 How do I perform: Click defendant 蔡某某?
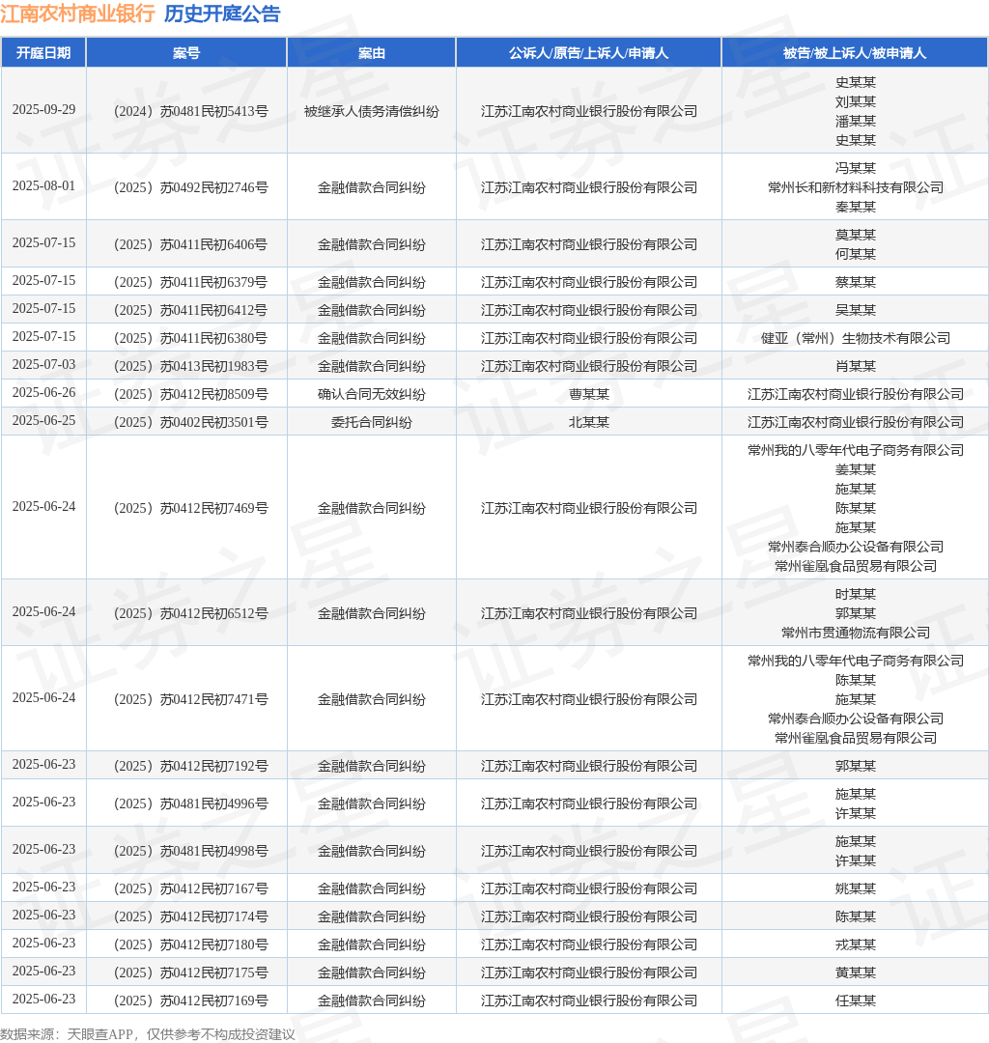pyautogui.click(x=856, y=282)
